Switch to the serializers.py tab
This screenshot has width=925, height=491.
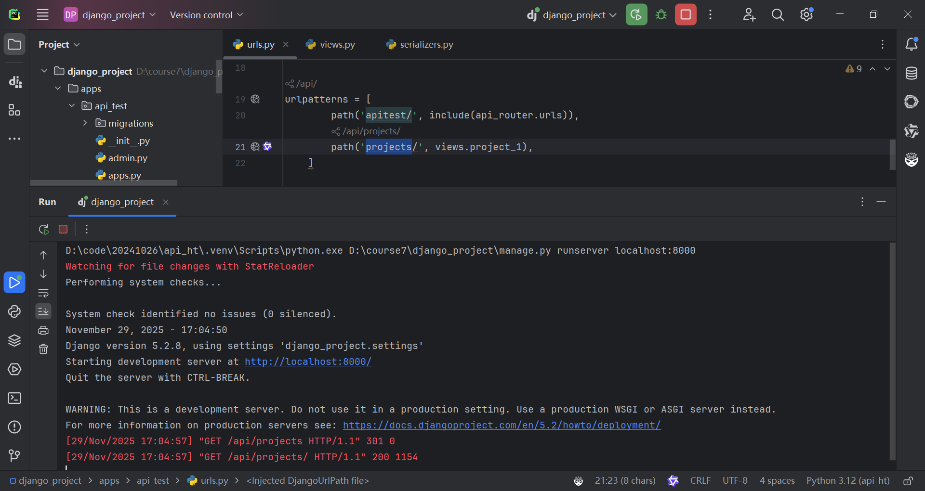(x=420, y=45)
